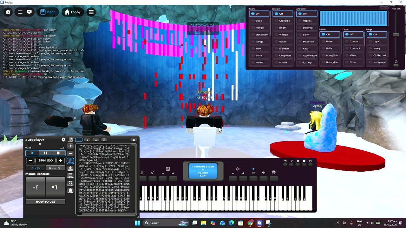Stop the autoplayer playback

coord(58,153)
